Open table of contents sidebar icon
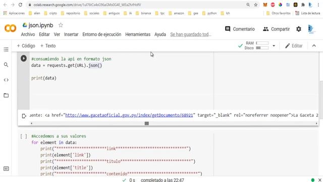The height and width of the screenshot is (182, 323). coord(6,50)
